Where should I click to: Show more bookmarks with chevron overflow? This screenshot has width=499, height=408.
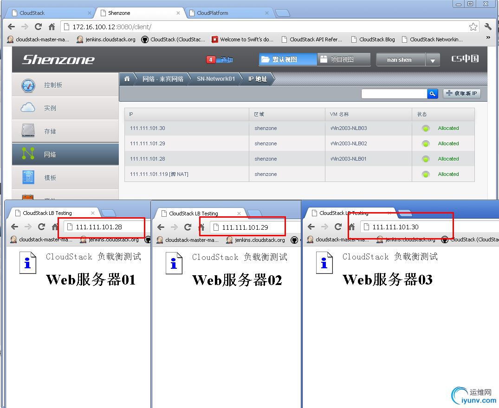point(488,38)
